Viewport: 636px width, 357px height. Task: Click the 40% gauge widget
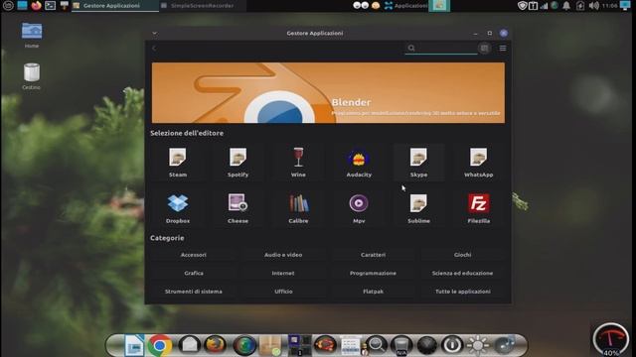[611, 340]
